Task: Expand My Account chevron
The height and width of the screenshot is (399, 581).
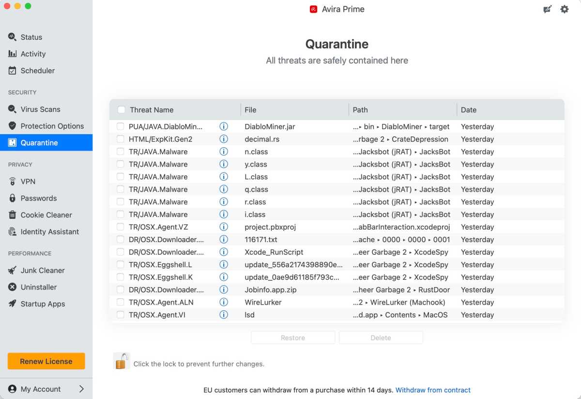Action: [x=81, y=389]
